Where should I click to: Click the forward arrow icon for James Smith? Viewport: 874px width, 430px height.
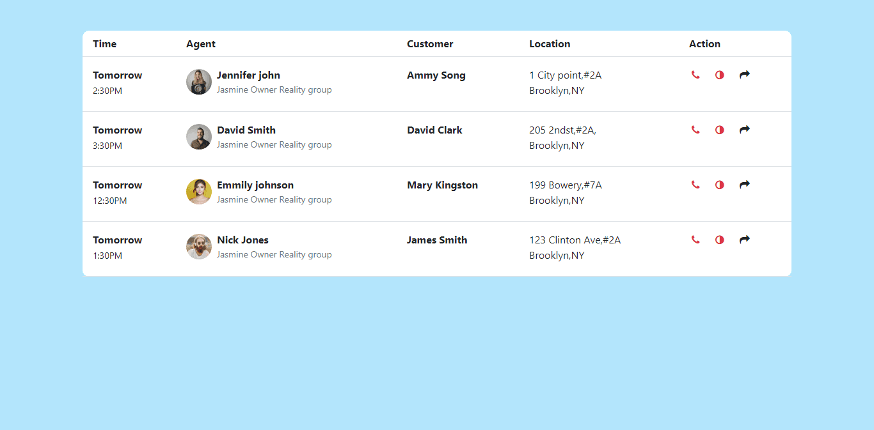click(x=744, y=240)
